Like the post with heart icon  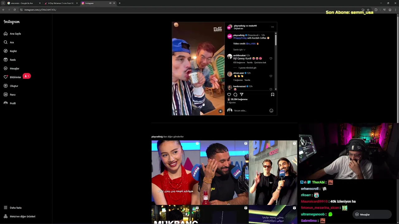(229, 95)
